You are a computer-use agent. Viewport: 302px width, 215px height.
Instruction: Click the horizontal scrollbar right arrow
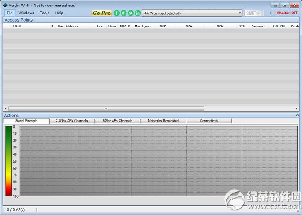pos(297,109)
